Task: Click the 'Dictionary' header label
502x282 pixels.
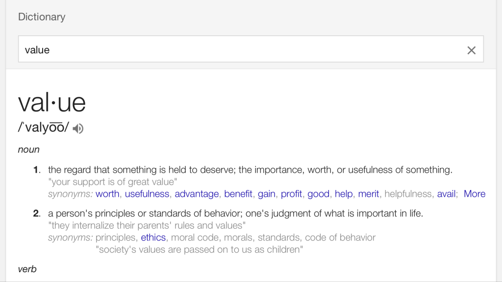Action: pos(42,17)
